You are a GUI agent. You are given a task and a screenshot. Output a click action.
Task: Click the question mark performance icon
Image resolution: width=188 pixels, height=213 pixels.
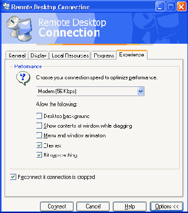[x=23, y=79]
